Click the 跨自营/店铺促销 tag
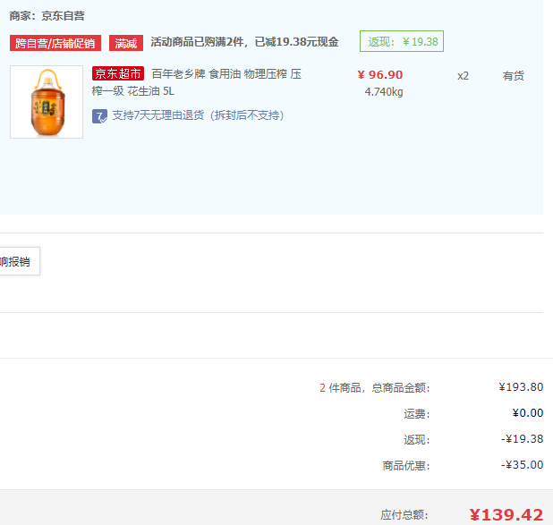The height and width of the screenshot is (525, 553). pyautogui.click(x=55, y=43)
